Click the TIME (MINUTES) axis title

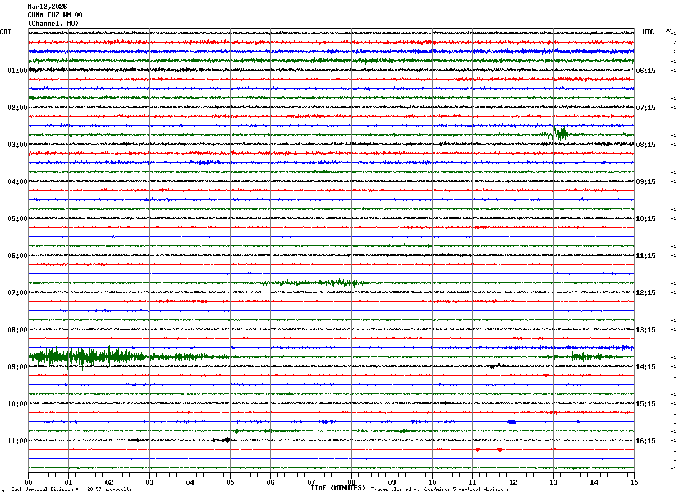pos(338,488)
